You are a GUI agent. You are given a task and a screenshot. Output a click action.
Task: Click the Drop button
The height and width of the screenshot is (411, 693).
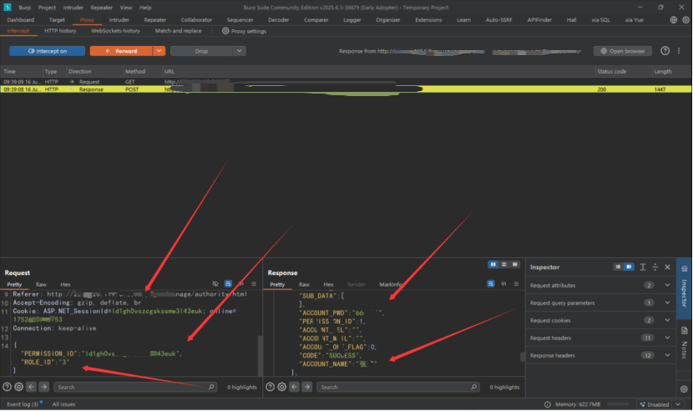click(x=201, y=51)
